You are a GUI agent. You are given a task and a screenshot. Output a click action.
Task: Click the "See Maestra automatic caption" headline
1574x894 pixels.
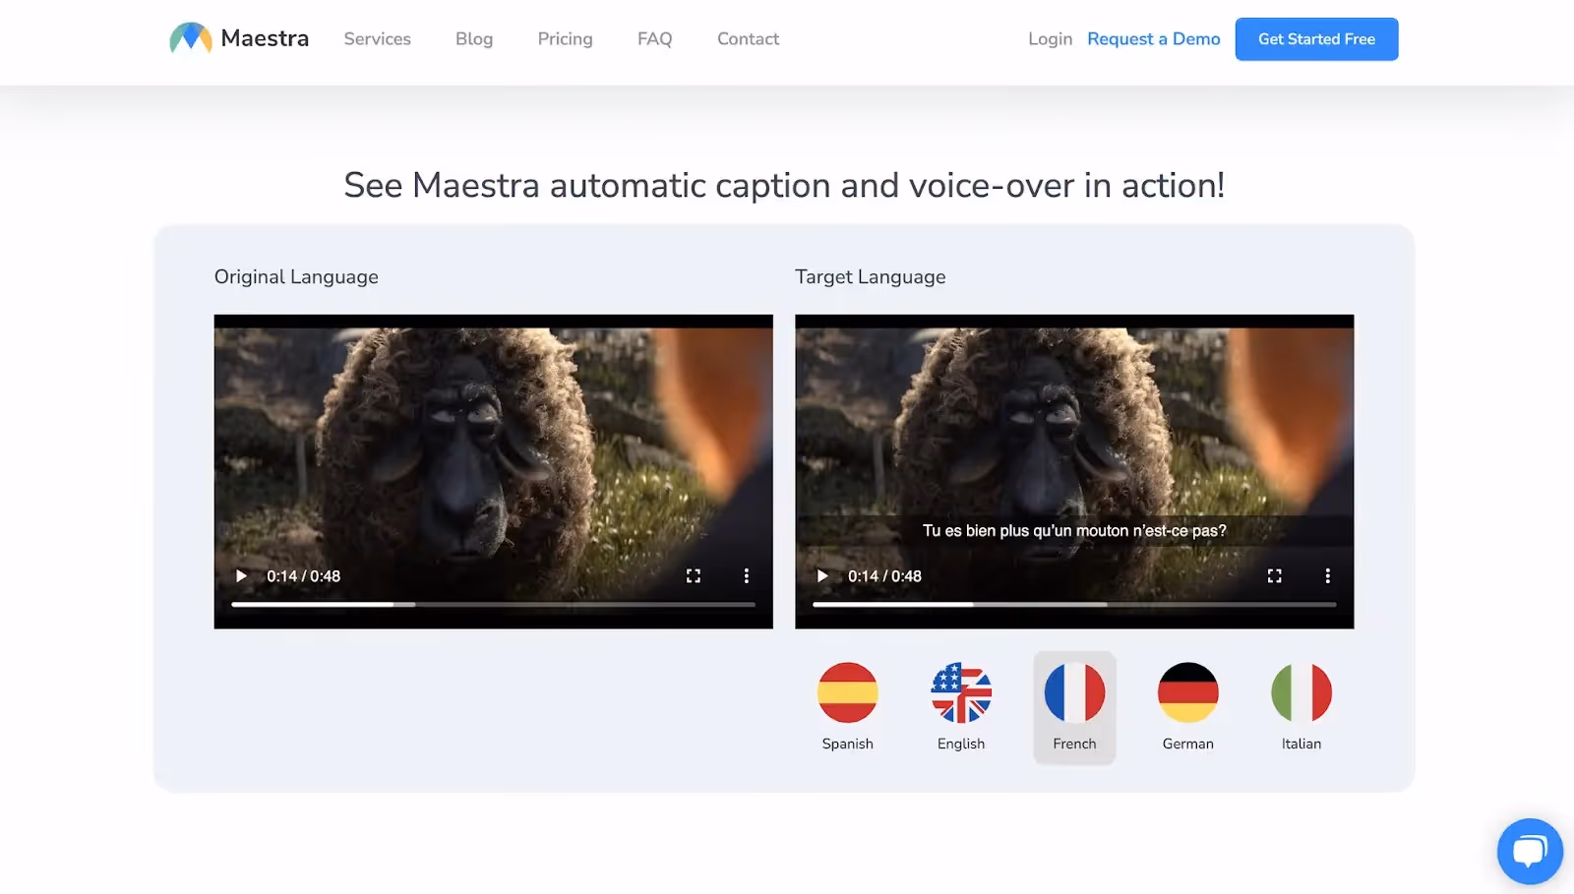[784, 185]
